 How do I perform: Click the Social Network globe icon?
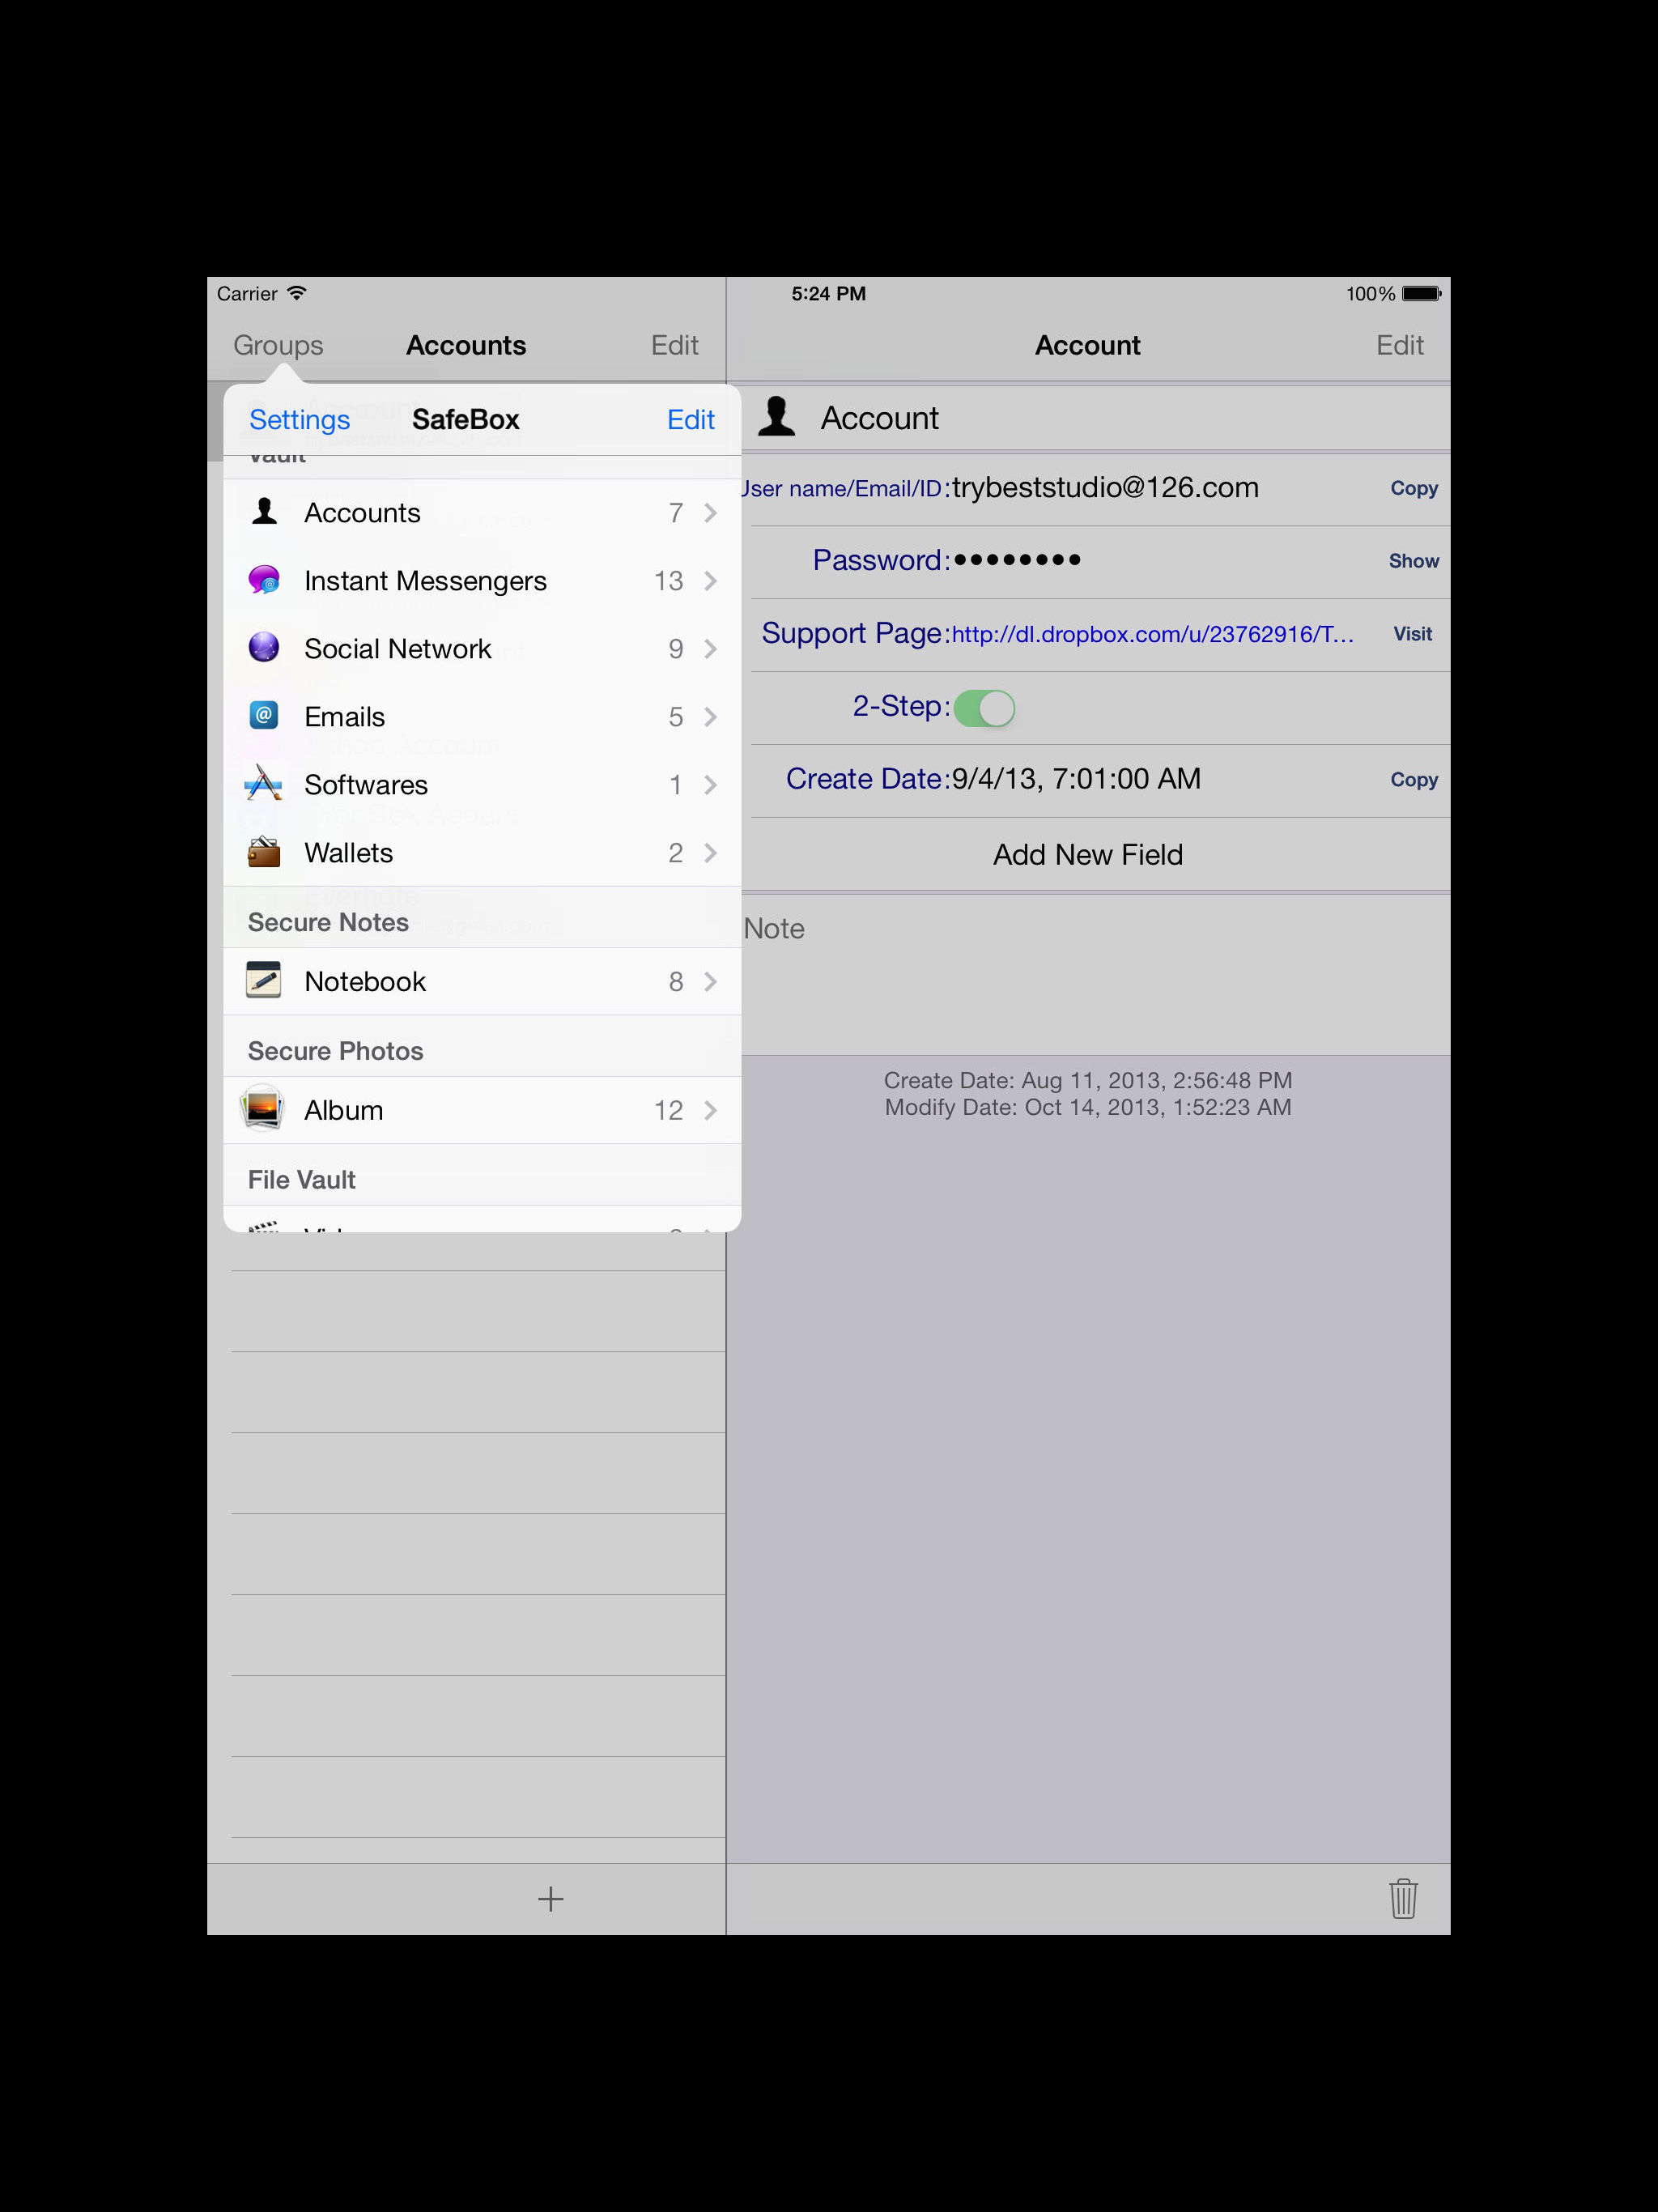pyautogui.click(x=264, y=648)
